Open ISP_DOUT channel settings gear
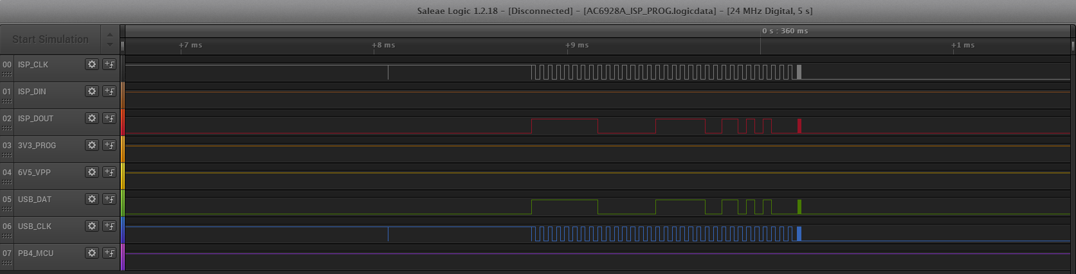The width and height of the screenshot is (1076, 274). click(92, 118)
